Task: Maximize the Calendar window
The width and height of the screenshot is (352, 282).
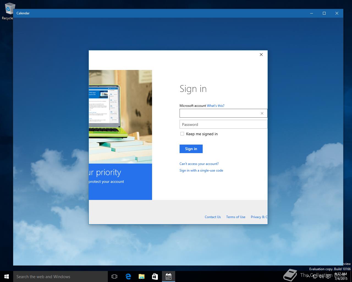Action: click(x=324, y=13)
